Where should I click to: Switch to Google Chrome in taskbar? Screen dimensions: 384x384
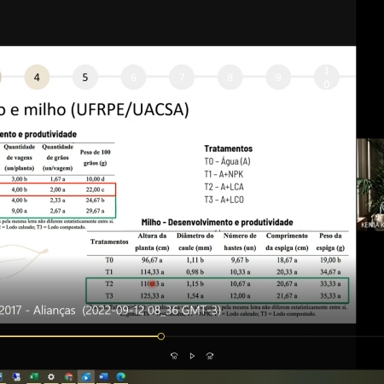click(68, 377)
